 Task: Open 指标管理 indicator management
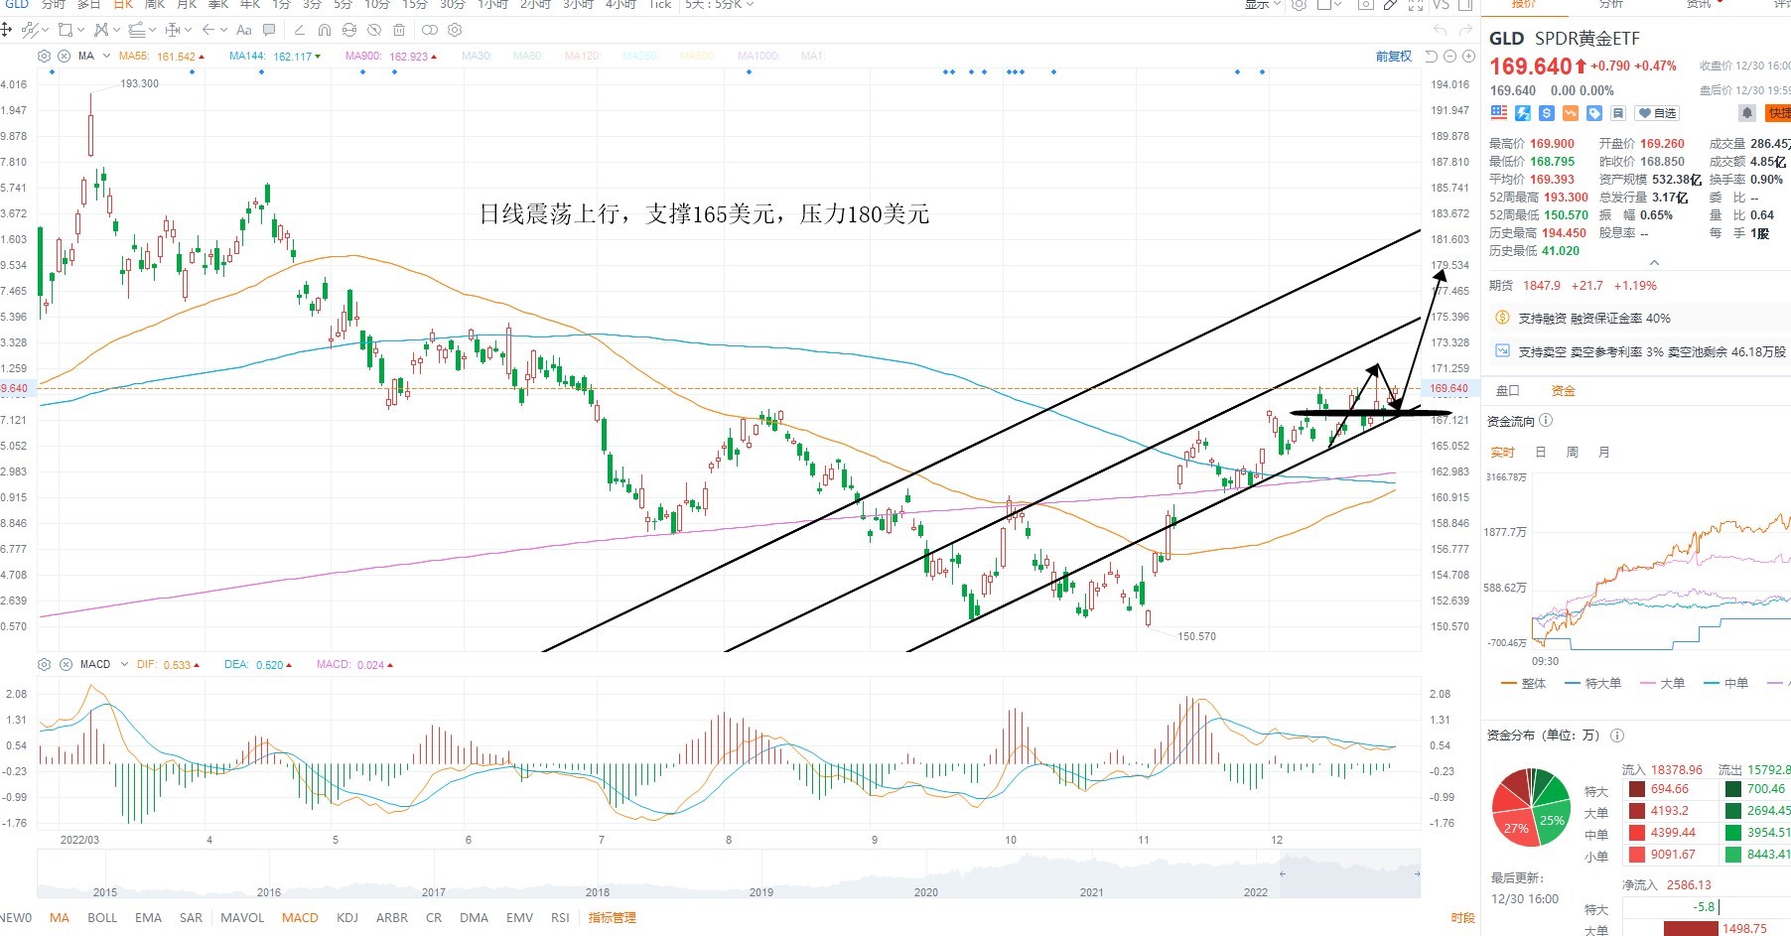pyautogui.click(x=612, y=918)
